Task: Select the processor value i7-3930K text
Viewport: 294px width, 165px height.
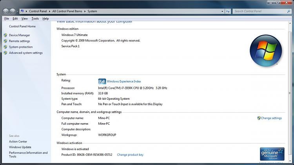Action: [132, 88]
